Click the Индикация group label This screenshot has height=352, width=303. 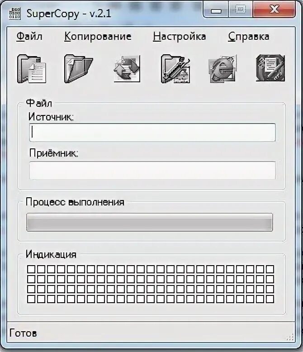tap(51, 255)
